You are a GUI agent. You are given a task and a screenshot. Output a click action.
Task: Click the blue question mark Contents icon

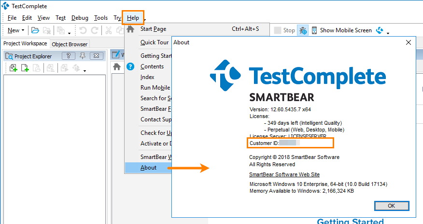point(130,66)
